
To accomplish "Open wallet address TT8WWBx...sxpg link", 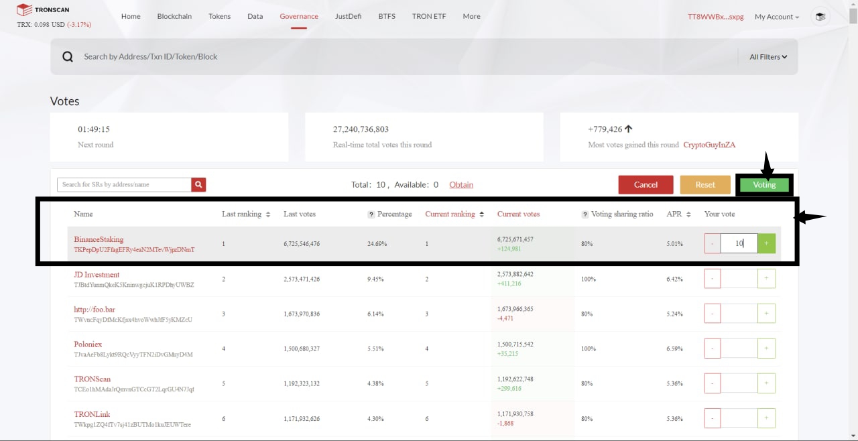I will 715,17.
